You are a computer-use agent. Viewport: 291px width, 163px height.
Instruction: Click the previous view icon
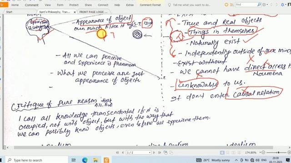(166, 153)
